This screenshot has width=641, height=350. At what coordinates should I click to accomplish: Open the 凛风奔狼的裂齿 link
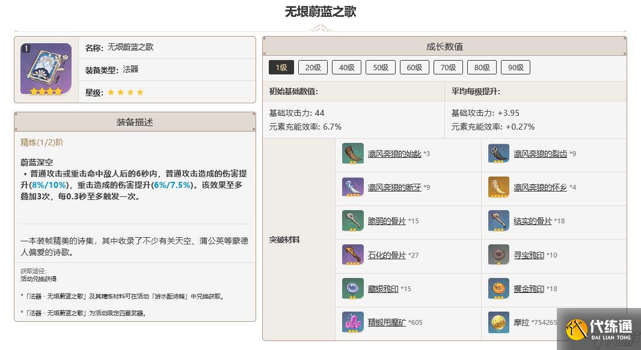(541, 154)
